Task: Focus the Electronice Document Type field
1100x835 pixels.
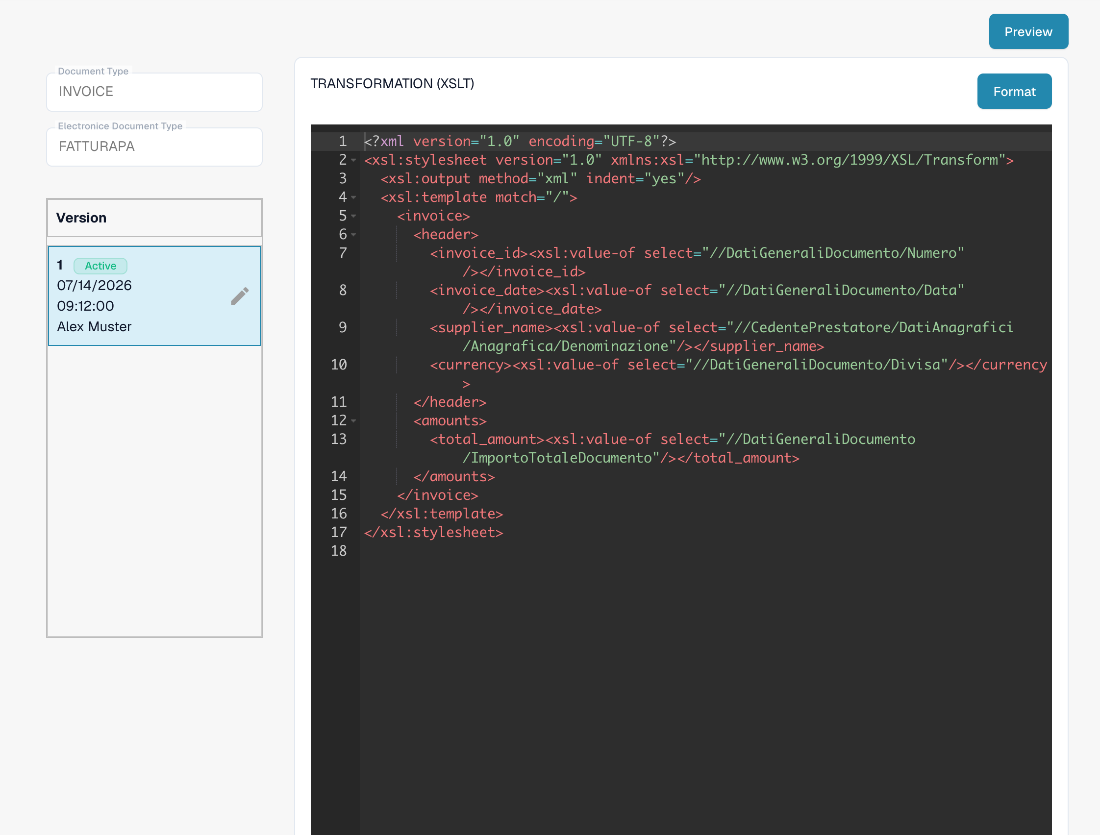Action: coord(154,147)
